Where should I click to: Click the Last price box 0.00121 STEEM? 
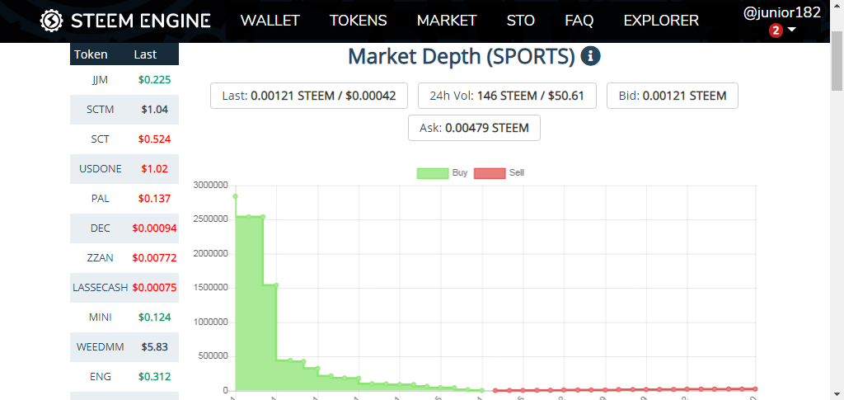click(x=309, y=96)
